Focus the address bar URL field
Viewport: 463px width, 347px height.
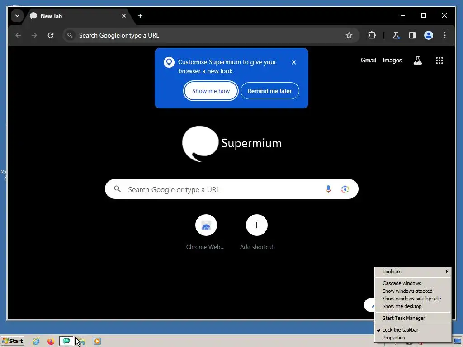point(211,35)
